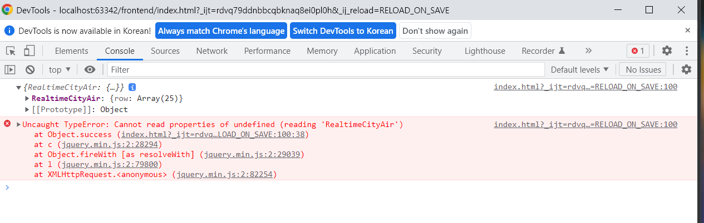Close the language notification bar

pos(688,31)
